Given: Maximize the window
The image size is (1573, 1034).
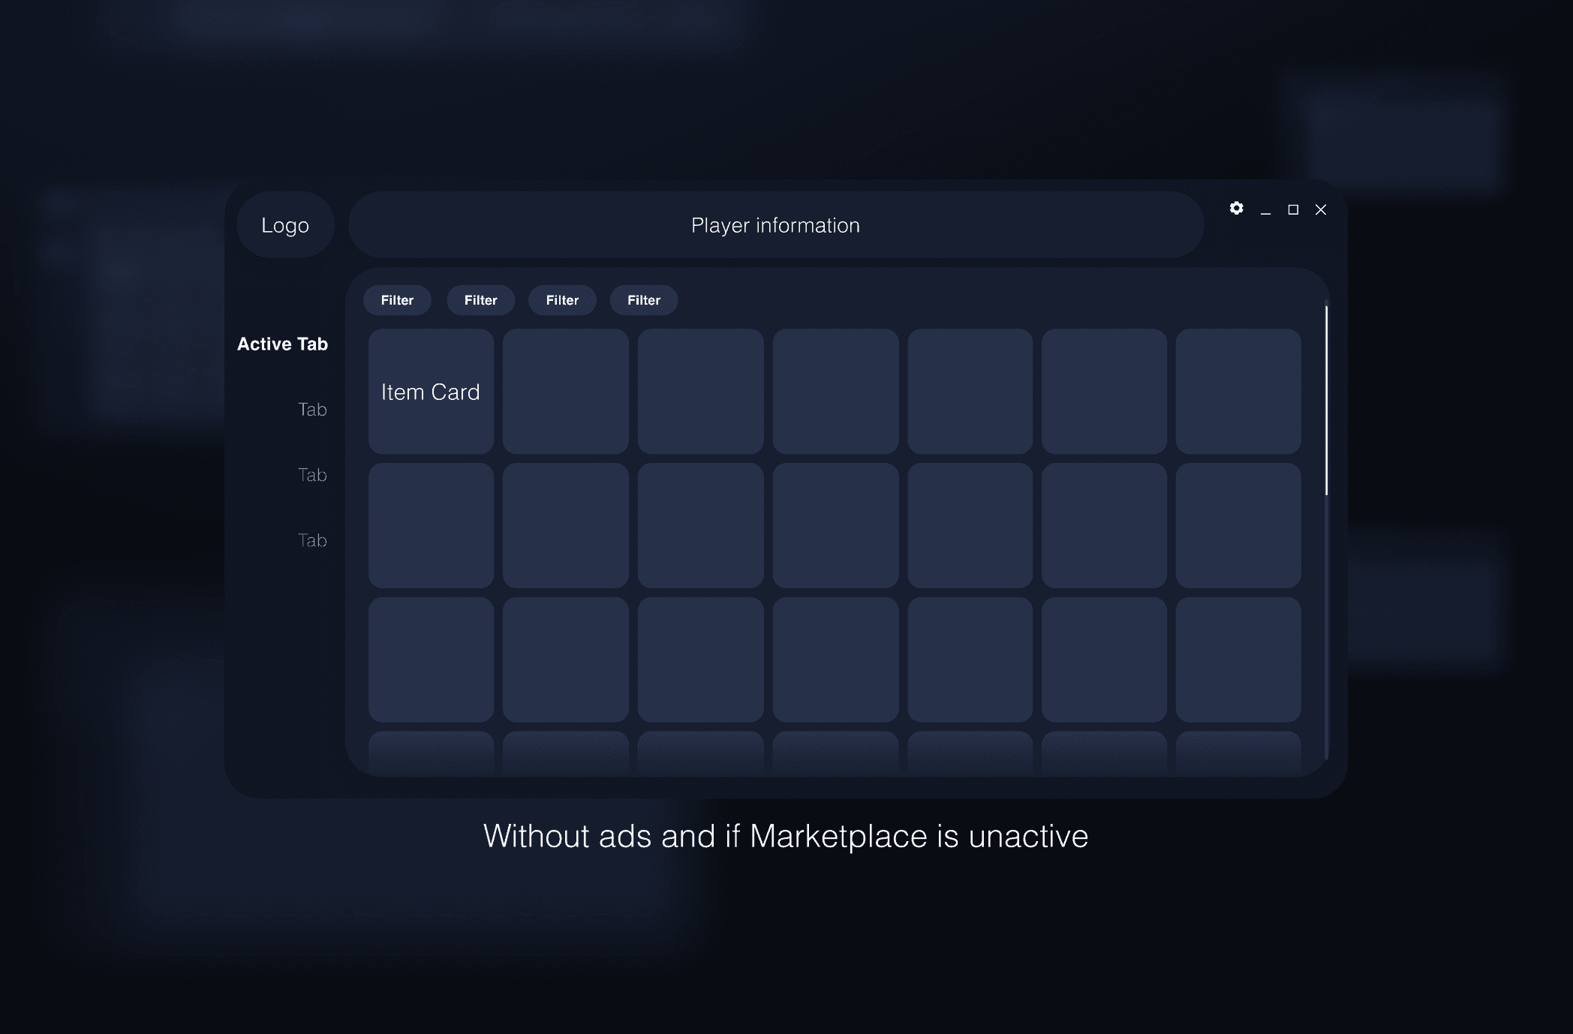Looking at the screenshot, I should [1293, 209].
